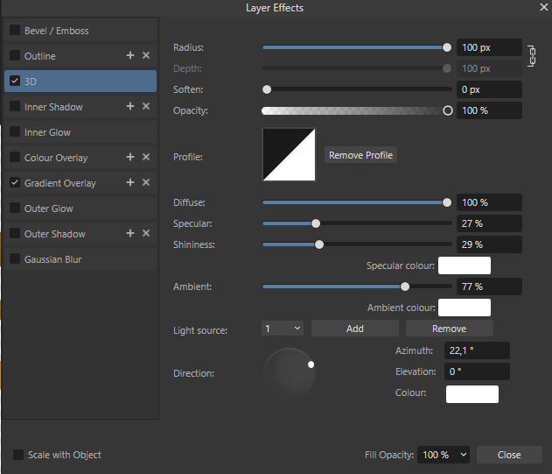Enable the Outer Glow checkbox
The width and height of the screenshot is (552, 474).
click(x=15, y=208)
